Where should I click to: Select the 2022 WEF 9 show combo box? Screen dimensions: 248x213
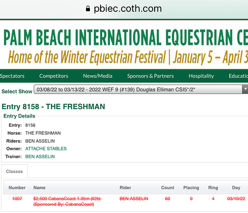point(141,89)
